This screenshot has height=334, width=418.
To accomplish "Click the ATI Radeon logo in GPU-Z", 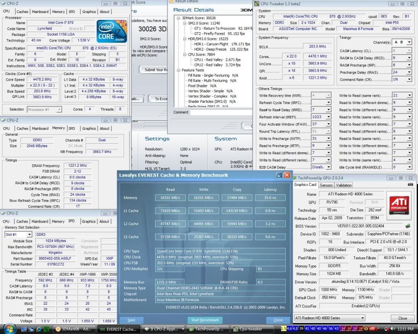I will coord(399,205).
